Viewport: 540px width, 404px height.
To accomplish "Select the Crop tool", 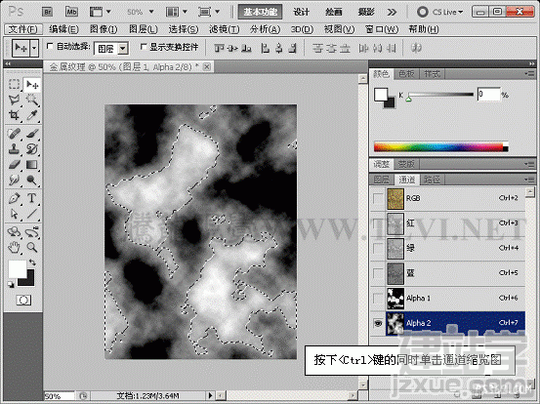I will coord(14,114).
